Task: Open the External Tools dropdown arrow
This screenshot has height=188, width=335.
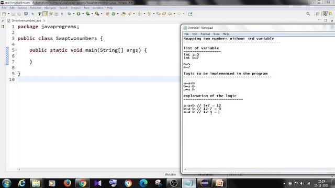Action: click(102, 14)
